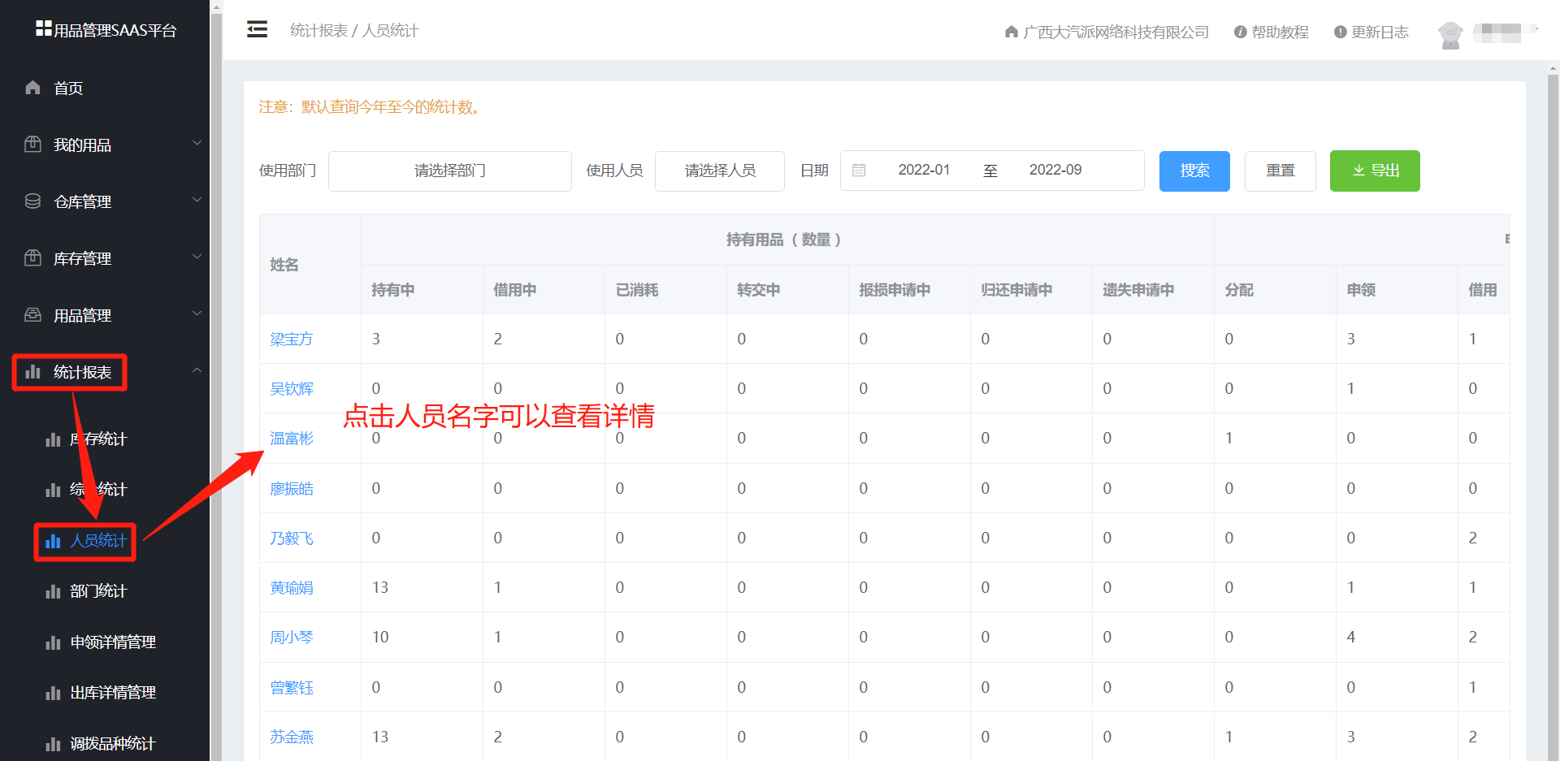Toggle the sidebar collapse hamburger icon
Image resolution: width=1560 pixels, height=761 pixels.
(258, 30)
